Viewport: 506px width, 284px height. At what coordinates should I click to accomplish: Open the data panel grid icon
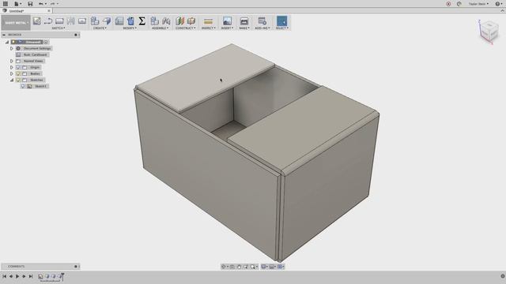(x=6, y=4)
